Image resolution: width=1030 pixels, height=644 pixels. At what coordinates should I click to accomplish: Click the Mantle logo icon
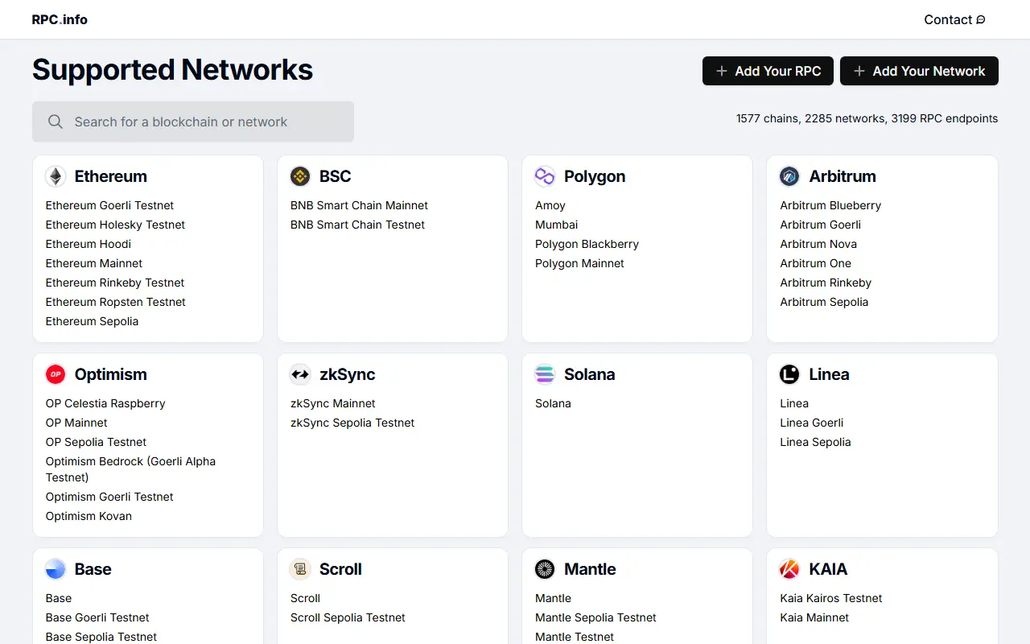point(545,569)
